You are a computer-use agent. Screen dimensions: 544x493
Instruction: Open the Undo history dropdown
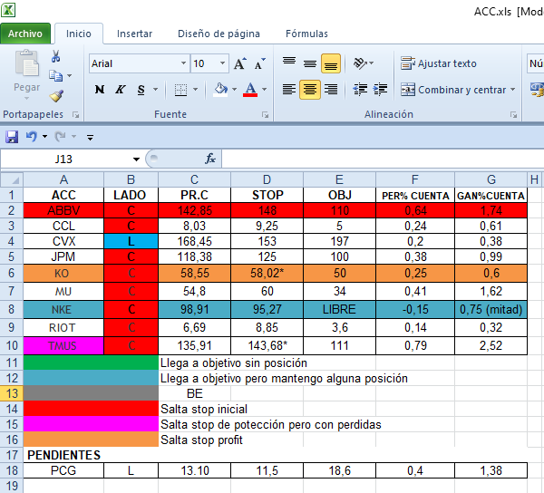pyautogui.click(x=44, y=137)
